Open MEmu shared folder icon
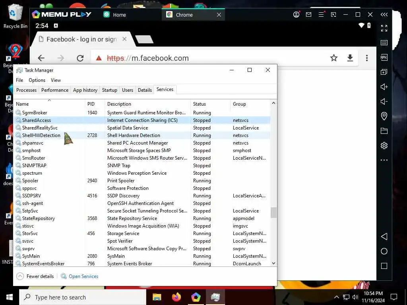The height and width of the screenshot is (305, 407). pyautogui.click(x=384, y=131)
